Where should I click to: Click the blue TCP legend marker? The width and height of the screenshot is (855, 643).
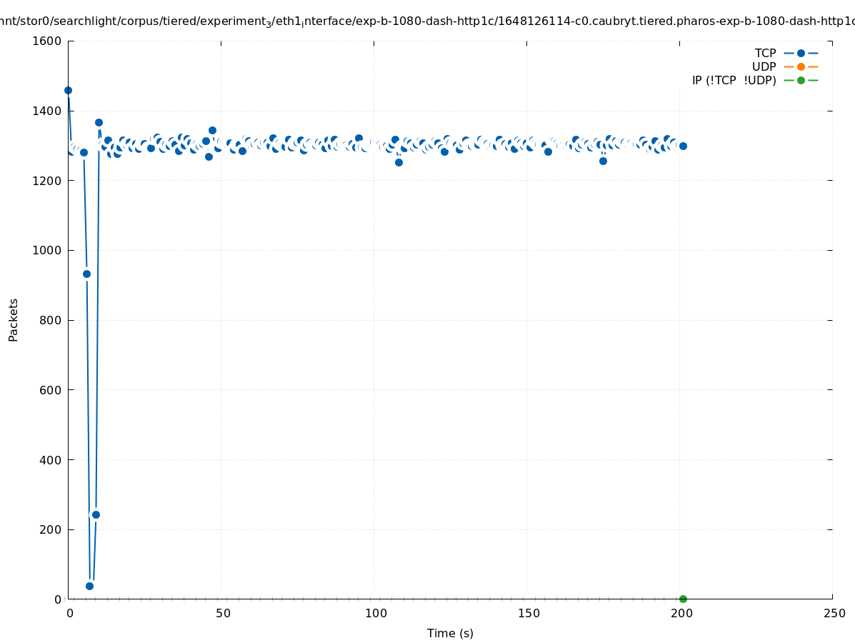(801, 53)
